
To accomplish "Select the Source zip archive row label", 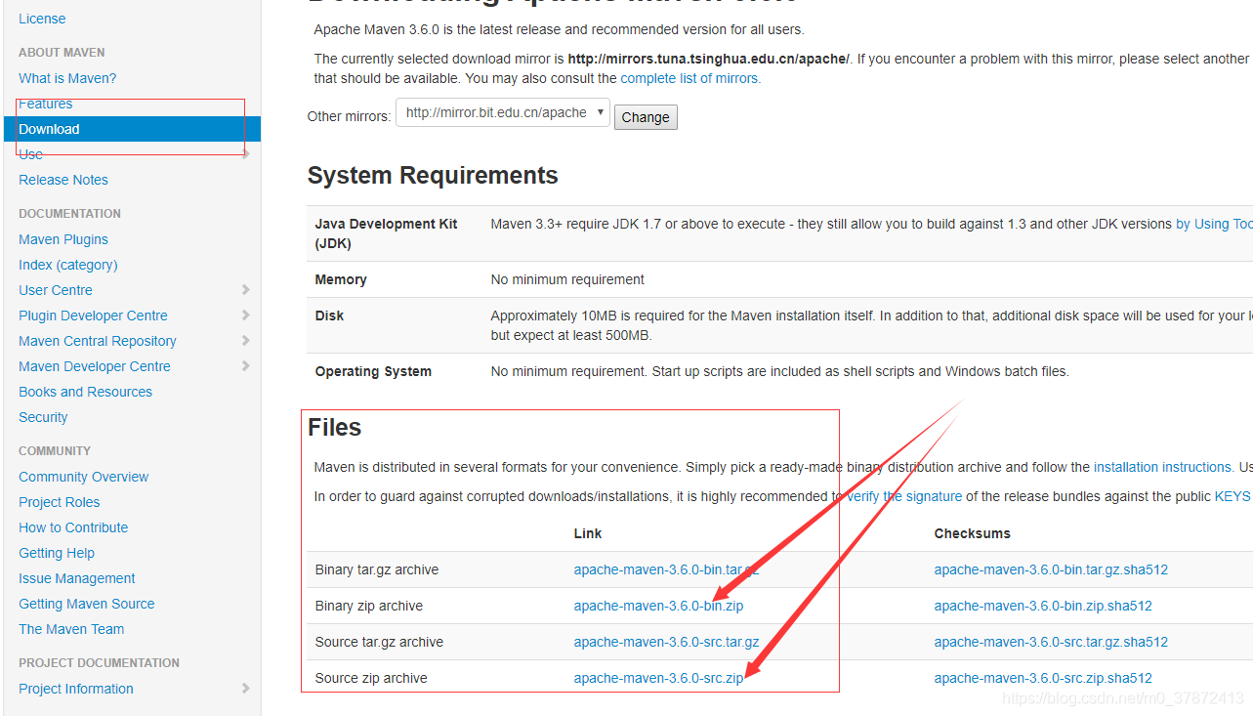I will 371,678.
